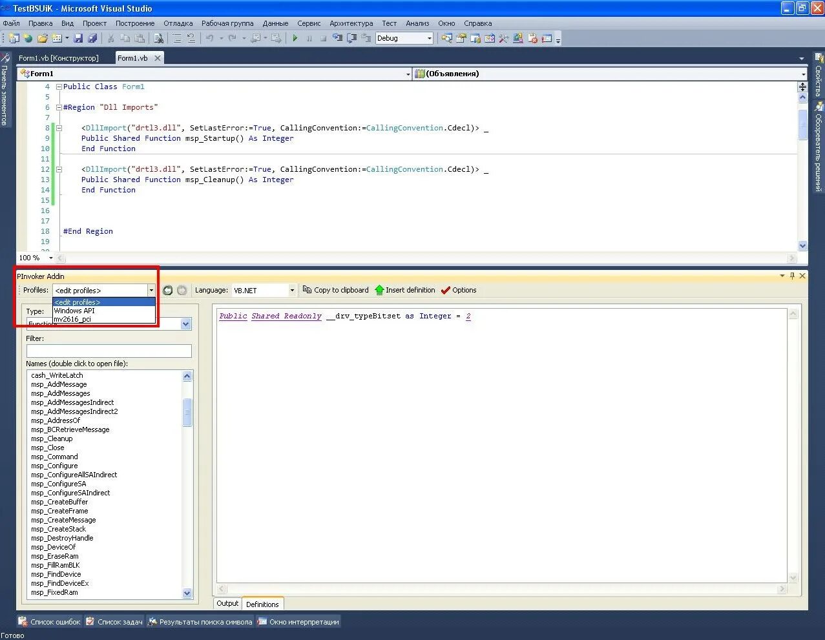The width and height of the screenshot is (825, 640).
Task: Click the names list scrollbar thumb
Action: (x=187, y=413)
